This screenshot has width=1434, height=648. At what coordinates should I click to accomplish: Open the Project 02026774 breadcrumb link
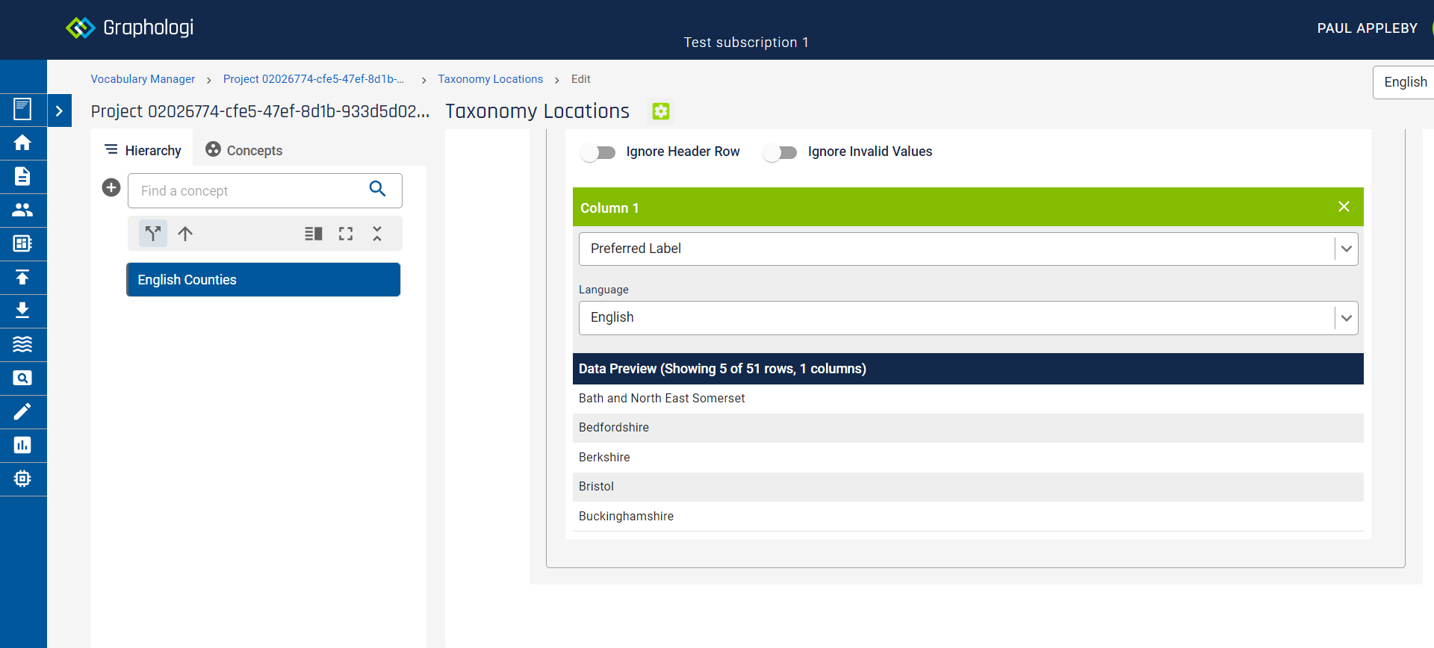(314, 79)
